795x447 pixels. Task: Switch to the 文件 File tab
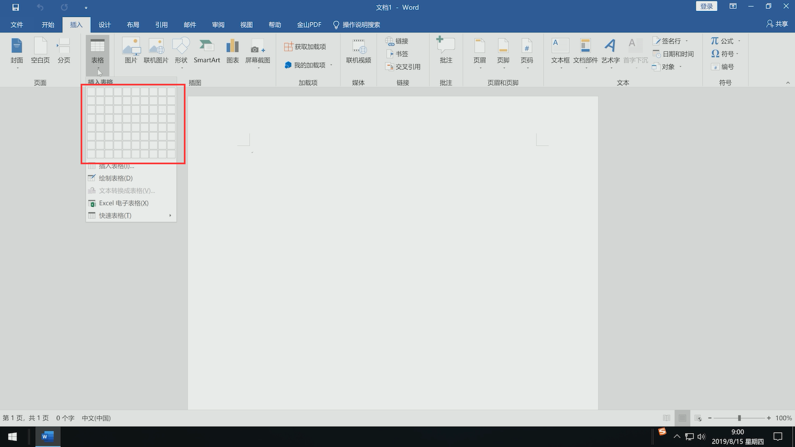tap(17, 25)
